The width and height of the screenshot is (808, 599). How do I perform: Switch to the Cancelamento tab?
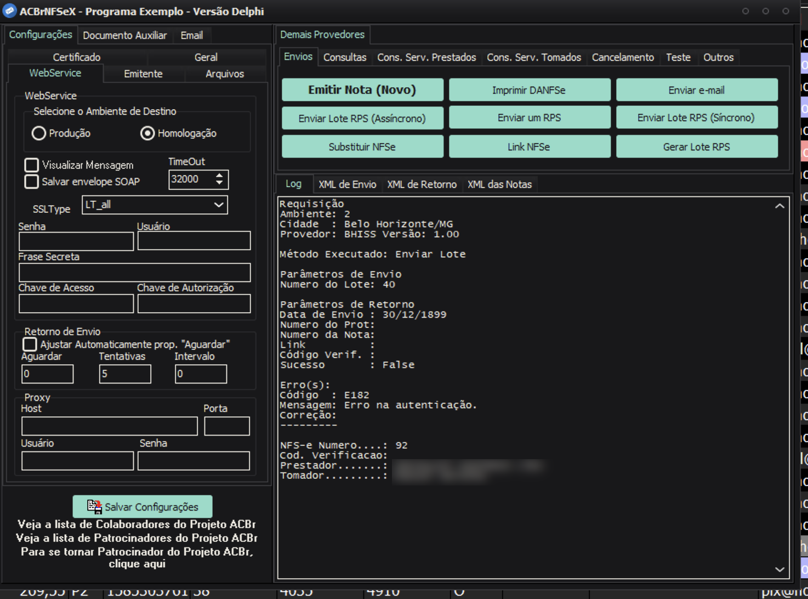[623, 57]
